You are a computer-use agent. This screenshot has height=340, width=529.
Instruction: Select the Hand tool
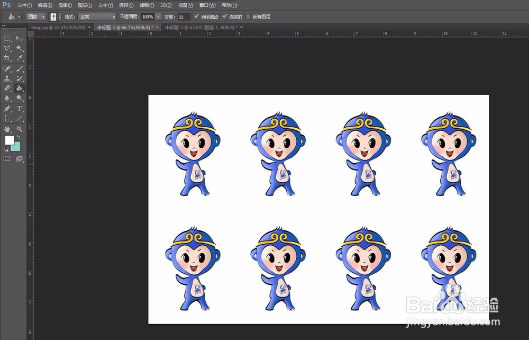point(7,129)
